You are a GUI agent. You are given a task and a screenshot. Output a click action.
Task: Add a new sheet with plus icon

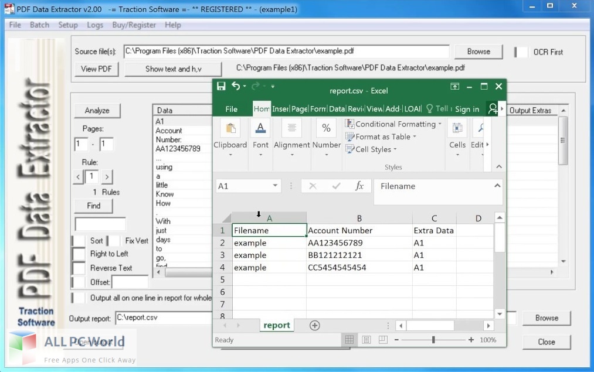[314, 325]
